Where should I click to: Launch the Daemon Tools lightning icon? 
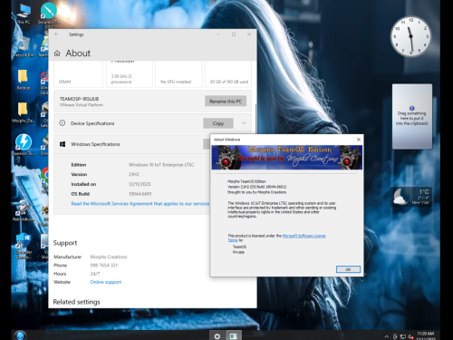coord(24,144)
